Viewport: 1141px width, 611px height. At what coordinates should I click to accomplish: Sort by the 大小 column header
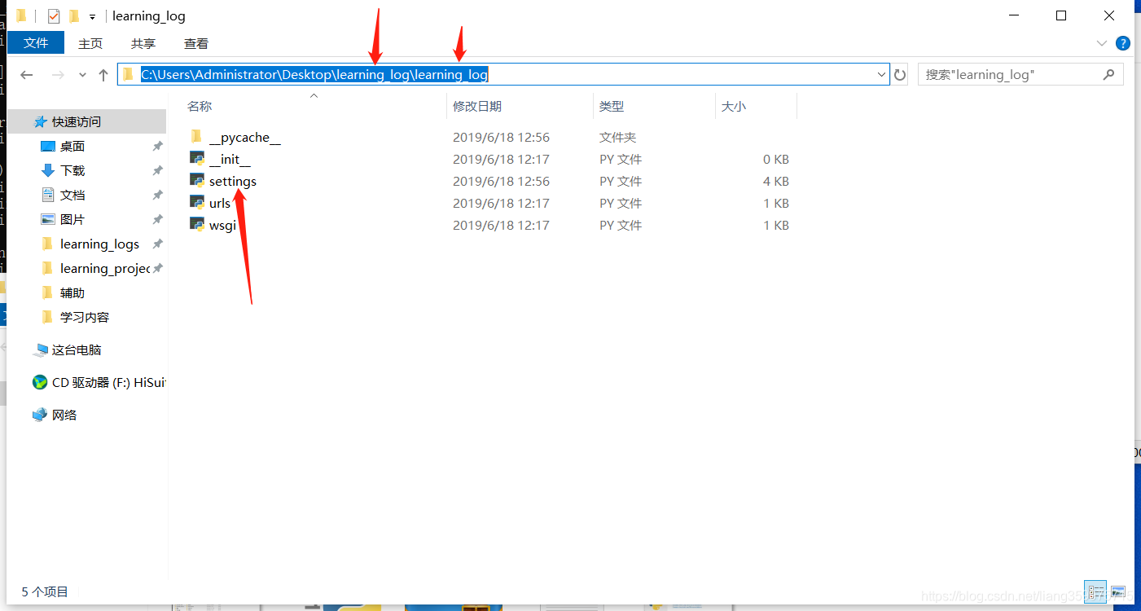point(733,106)
